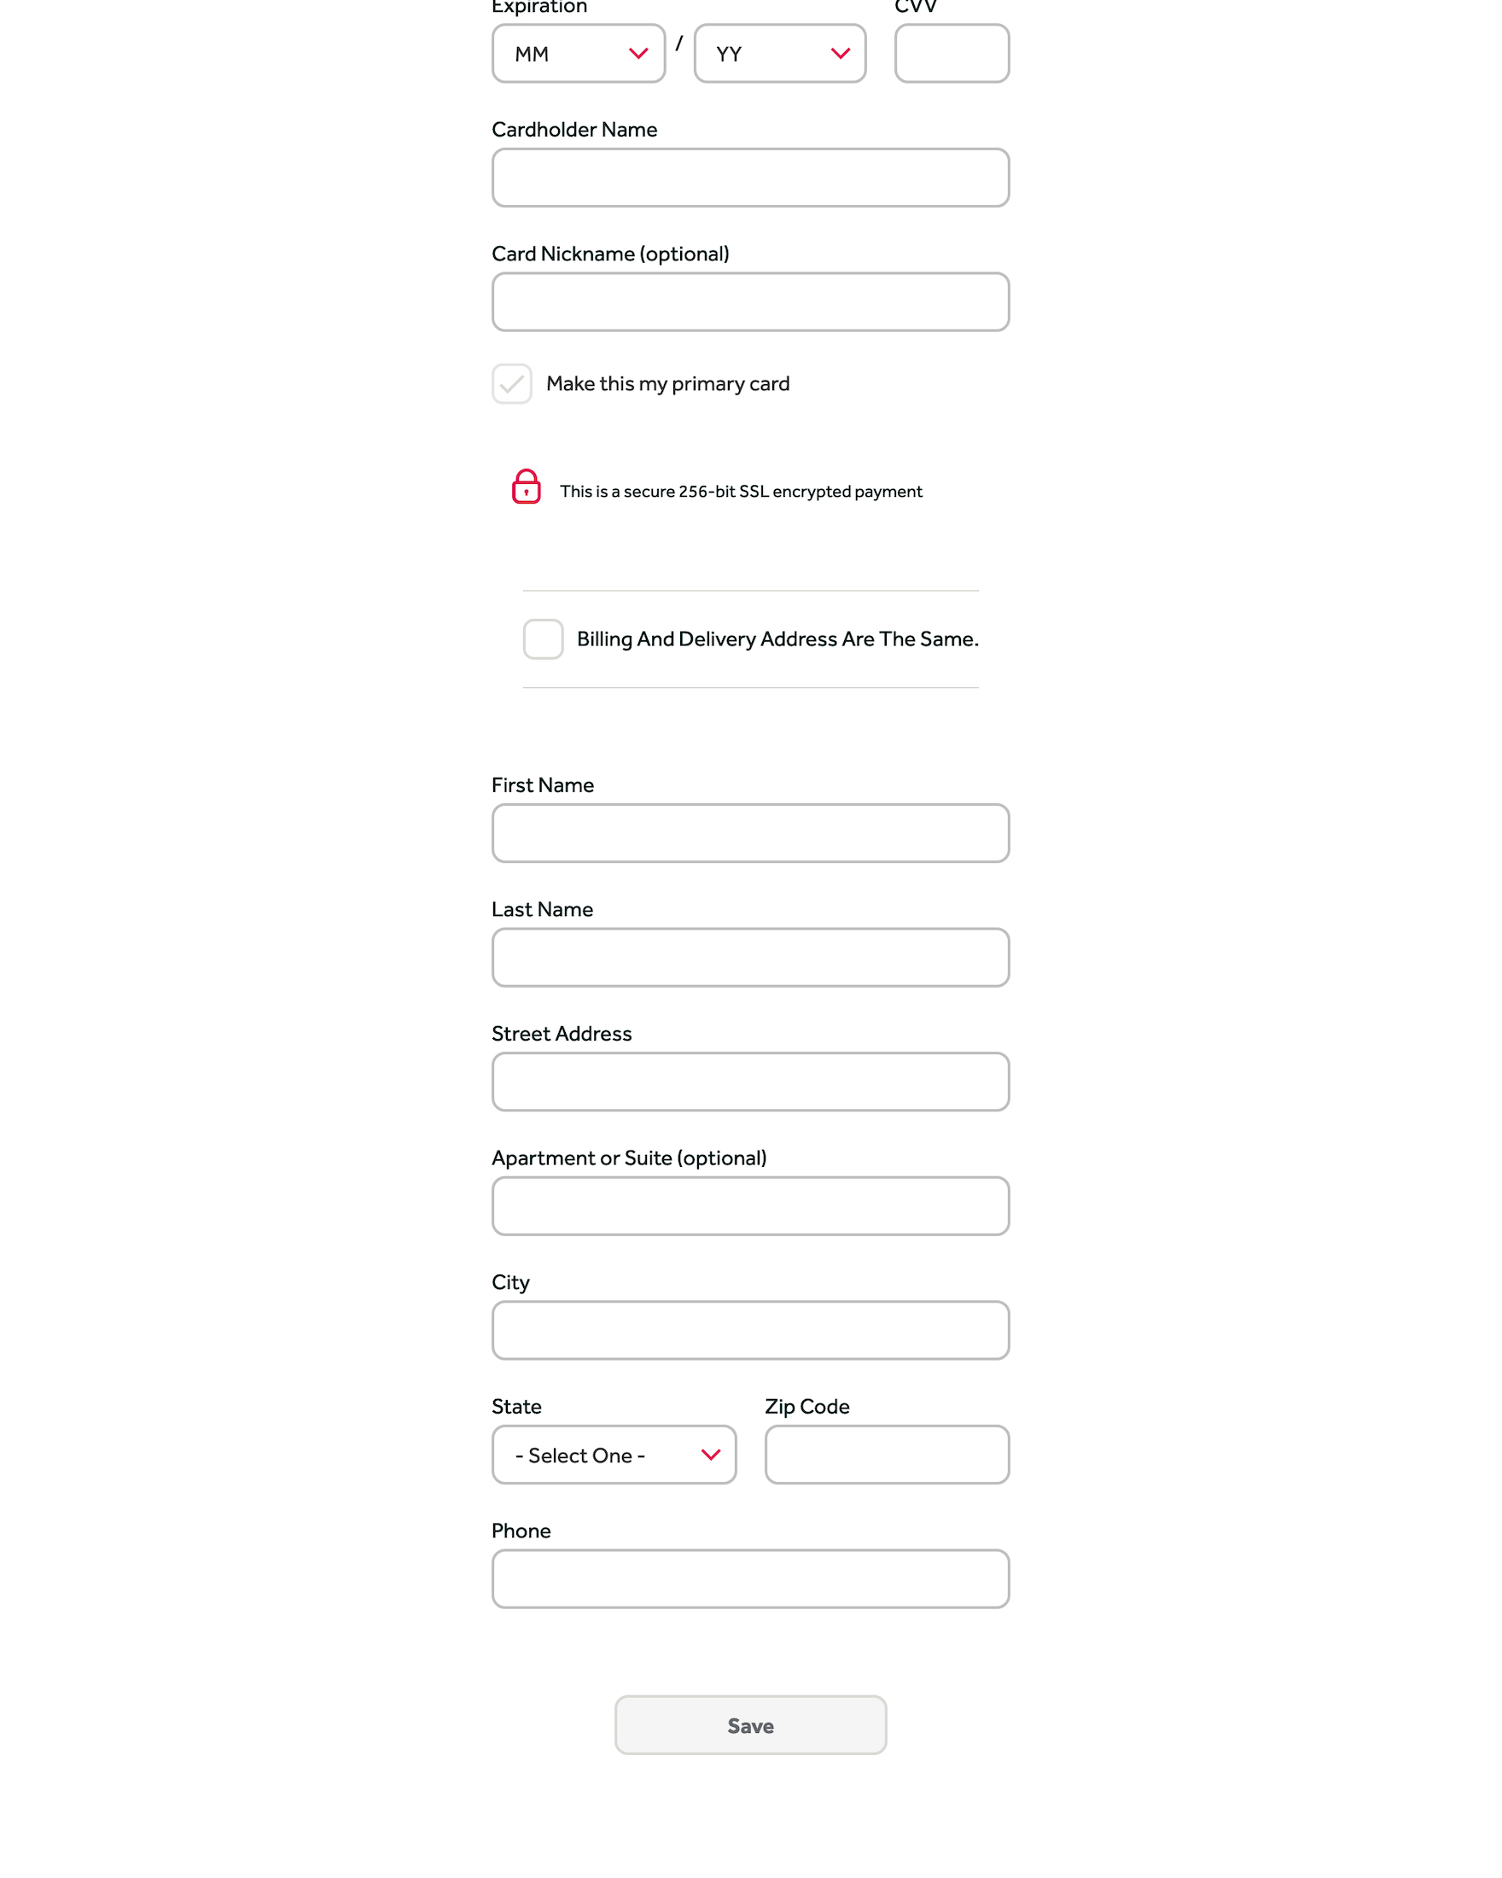Click into the Last Name field
The width and height of the screenshot is (1502, 1878).
point(750,958)
